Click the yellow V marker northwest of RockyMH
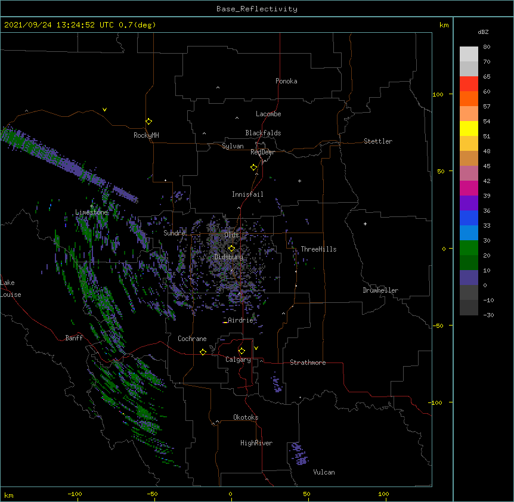 pyautogui.click(x=104, y=110)
